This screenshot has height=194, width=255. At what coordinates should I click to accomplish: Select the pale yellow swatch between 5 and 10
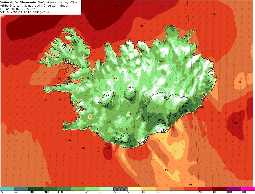pos(134,189)
